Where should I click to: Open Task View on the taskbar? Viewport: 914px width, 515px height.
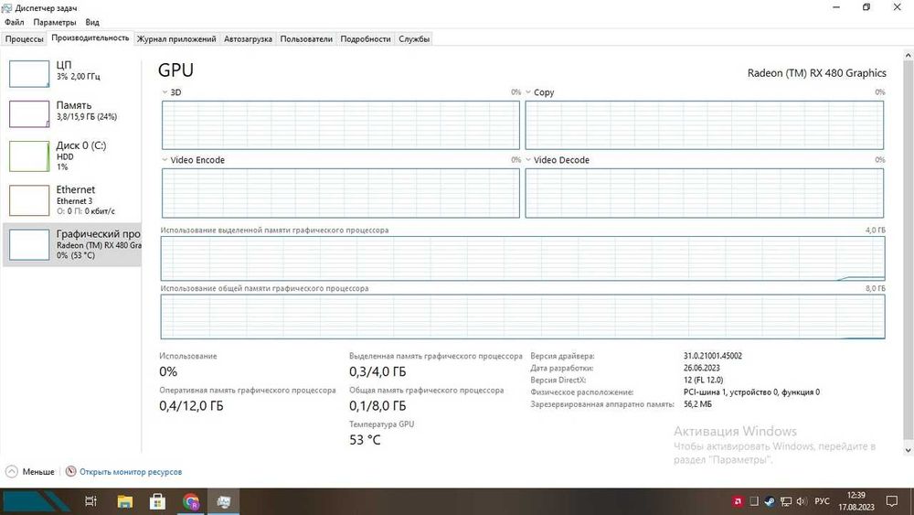90,501
